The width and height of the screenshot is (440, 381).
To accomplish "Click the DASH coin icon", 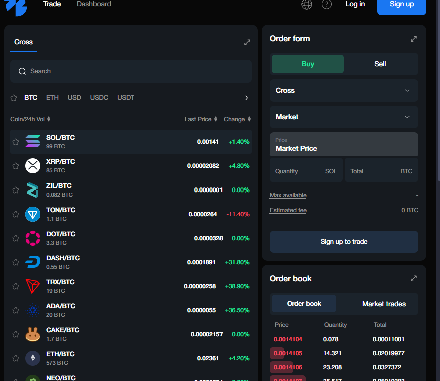I will click(x=33, y=262).
